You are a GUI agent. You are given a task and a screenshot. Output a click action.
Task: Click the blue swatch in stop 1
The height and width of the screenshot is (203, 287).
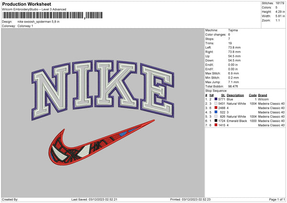[x=216, y=99]
